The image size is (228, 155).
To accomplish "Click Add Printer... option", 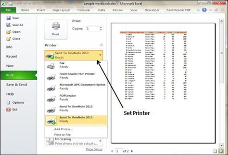I will 63,129.
